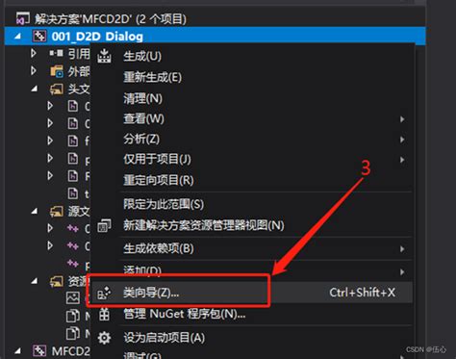The height and width of the screenshot is (359, 456).
Task: Expand the 引用 node
Action: 34,53
